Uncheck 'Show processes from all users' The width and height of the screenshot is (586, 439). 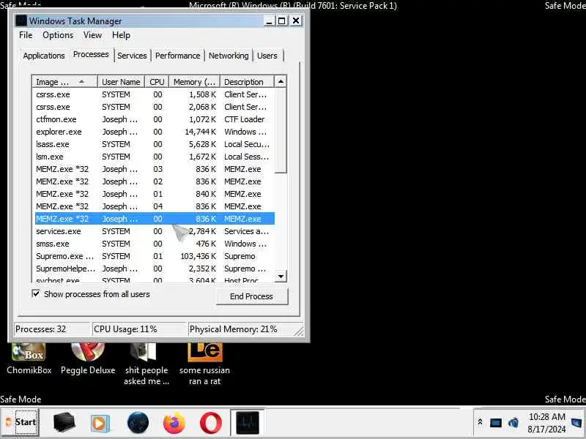36,294
